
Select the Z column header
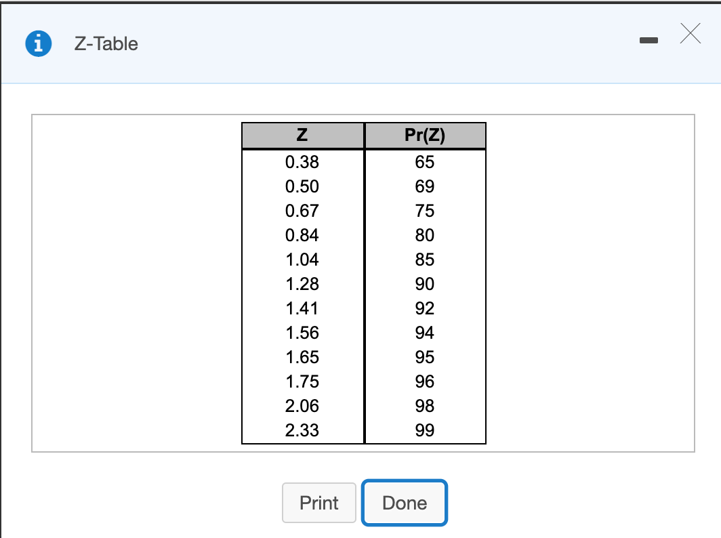click(302, 135)
